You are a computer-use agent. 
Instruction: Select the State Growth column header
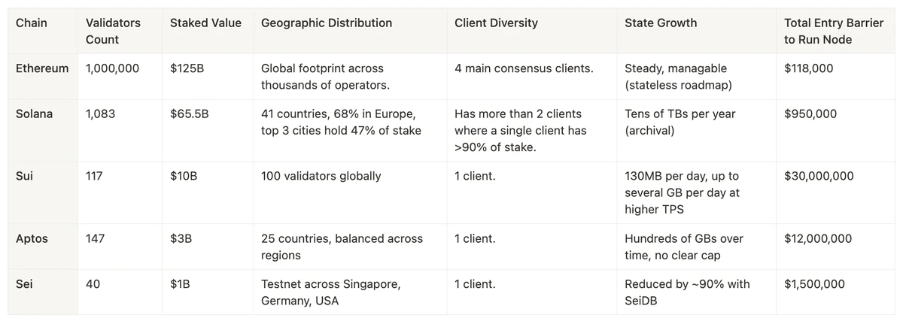click(x=661, y=23)
